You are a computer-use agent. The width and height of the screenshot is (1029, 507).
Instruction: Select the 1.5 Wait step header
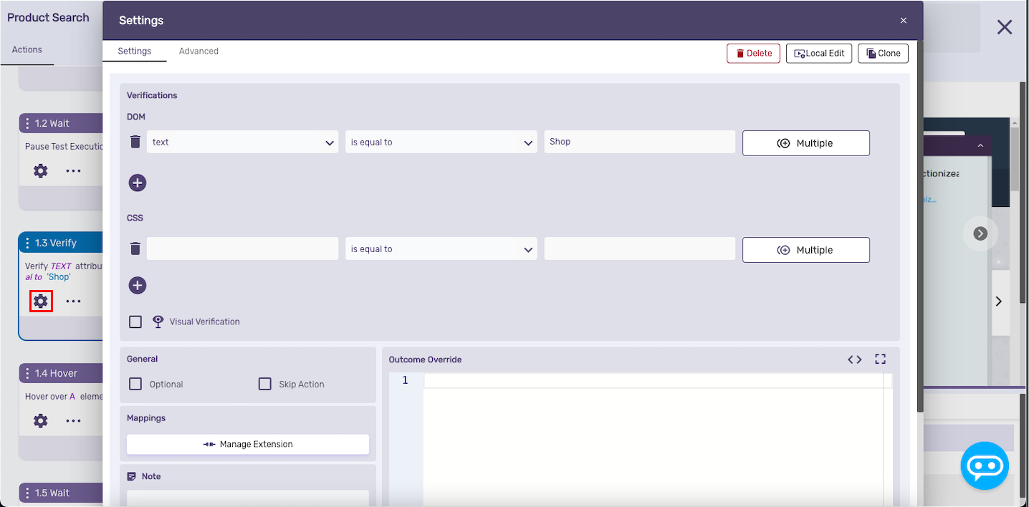click(61, 493)
